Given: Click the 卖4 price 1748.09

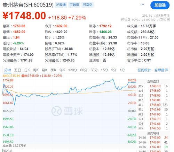Looking at the screenshot, I should tap(155, 91).
